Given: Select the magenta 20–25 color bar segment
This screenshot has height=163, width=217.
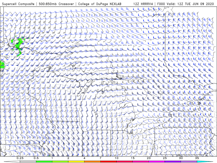Looking at the screenshot, I should [157, 162].
